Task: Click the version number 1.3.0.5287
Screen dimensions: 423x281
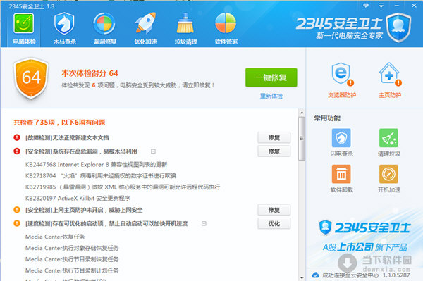Action: pos(396,275)
